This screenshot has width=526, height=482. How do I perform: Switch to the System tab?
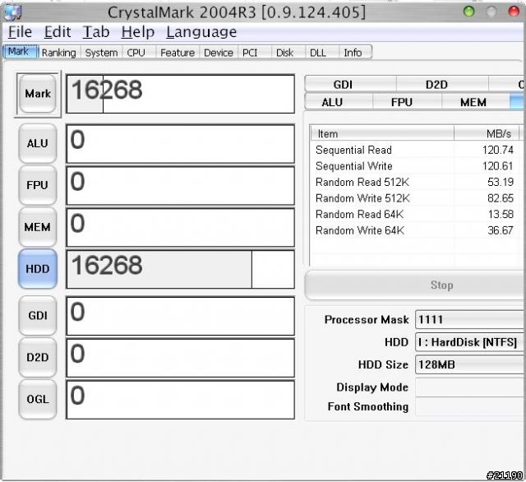click(101, 53)
